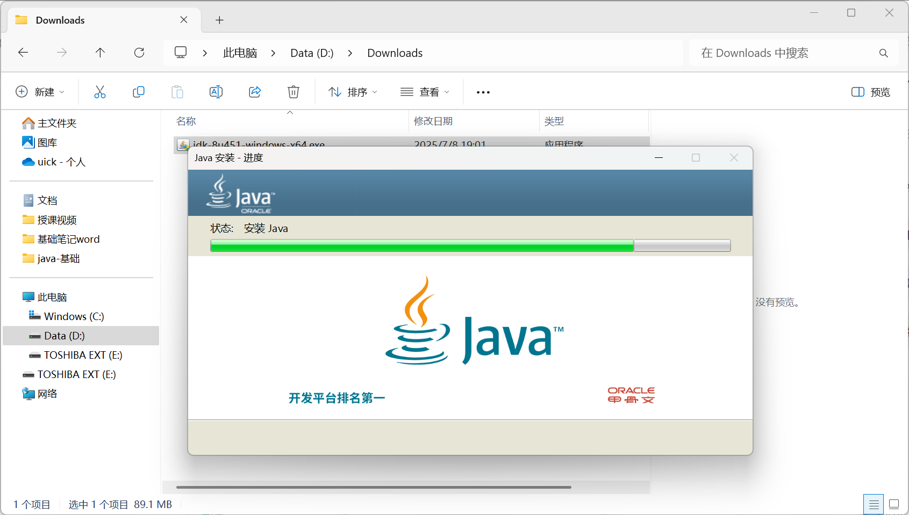This screenshot has height=515, width=909.
Task: Share the selected file via the share icon
Action: [x=254, y=91]
